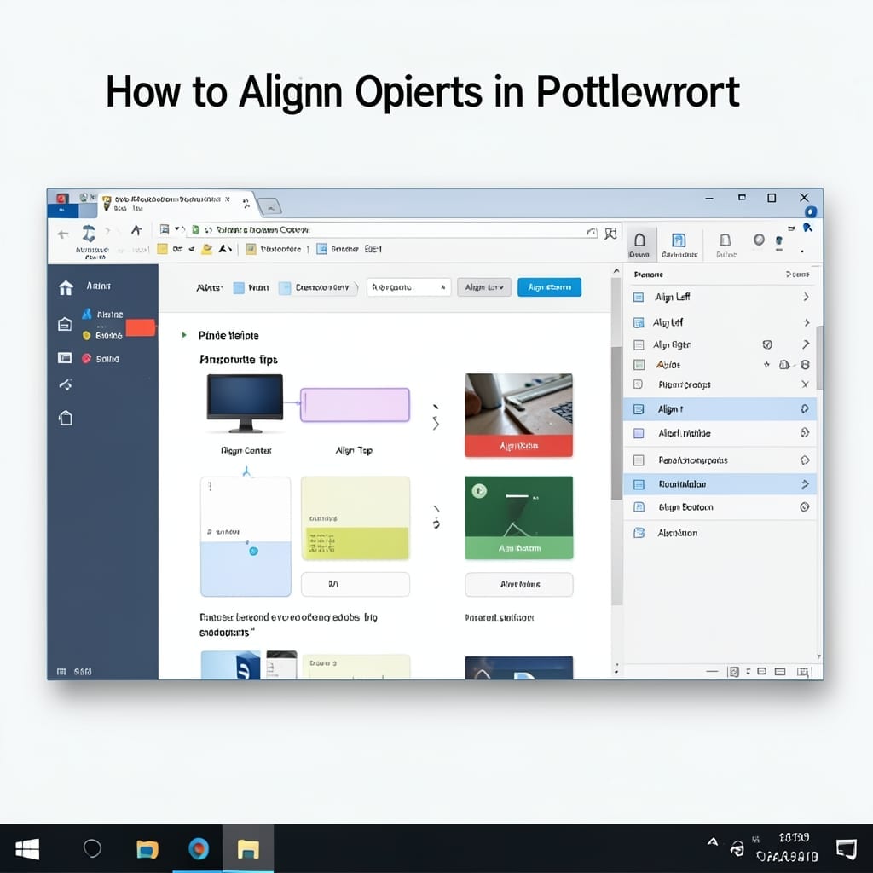Click the icon at the right of the highlighted Align row
Image resolution: width=873 pixels, height=873 pixels.
tap(805, 408)
